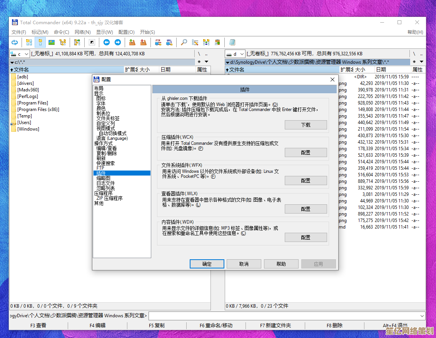
Task: Click the 下载 button in plugin settings
Action: pos(306,125)
